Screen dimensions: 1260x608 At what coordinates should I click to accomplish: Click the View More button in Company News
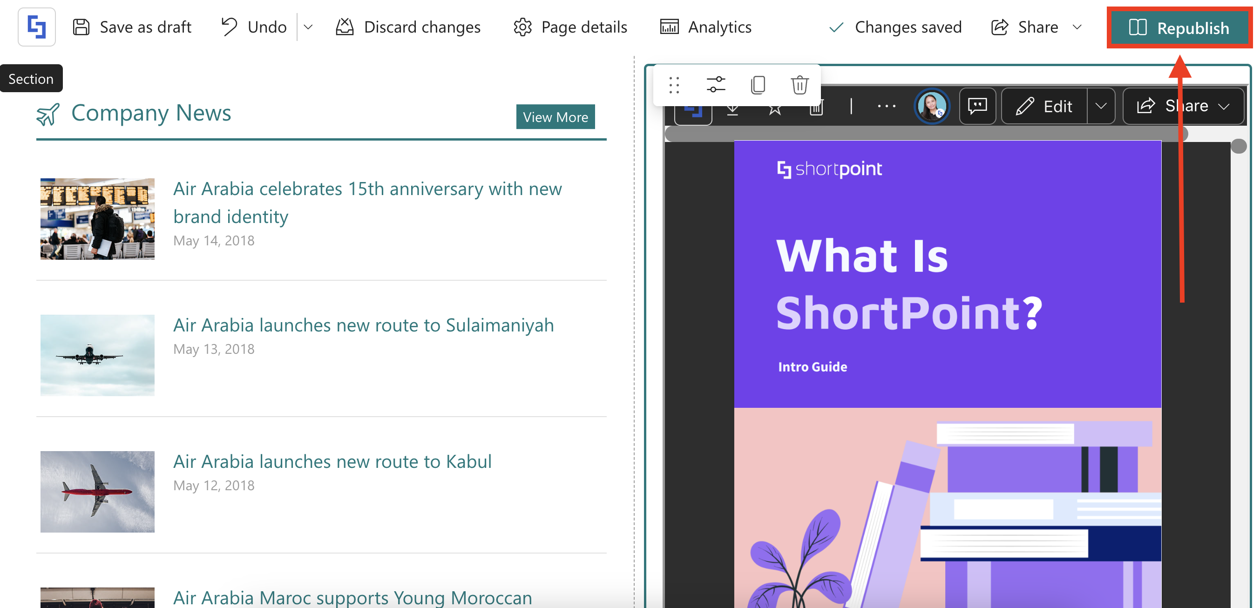click(x=555, y=117)
